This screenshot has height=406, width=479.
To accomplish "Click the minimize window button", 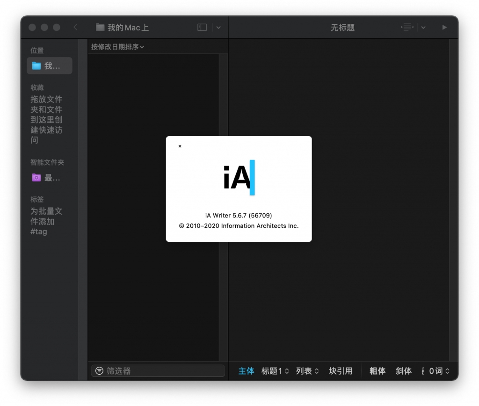I will click(44, 28).
